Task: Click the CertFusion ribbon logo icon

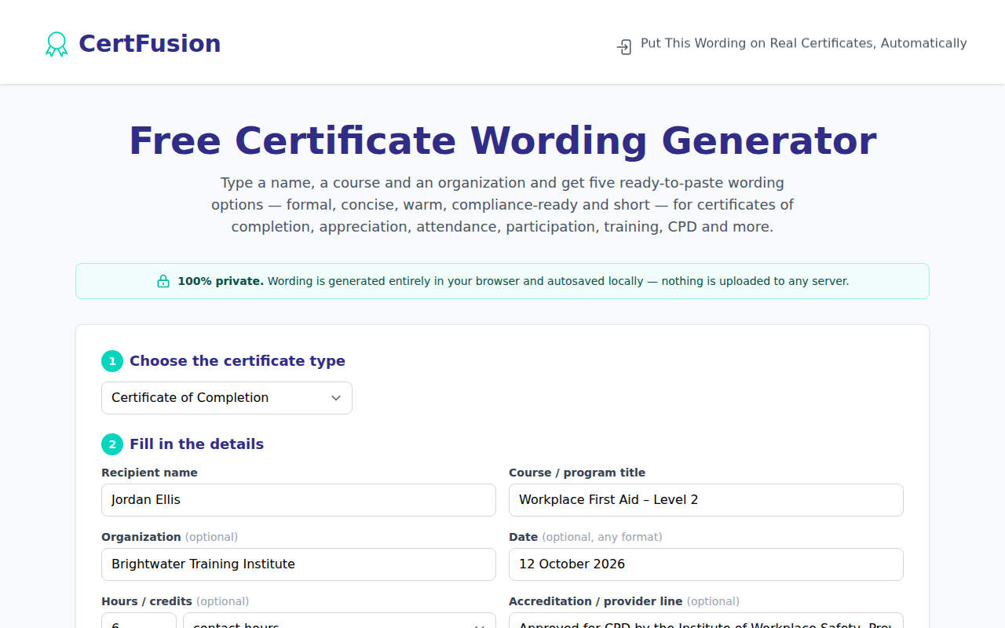Action: pyautogui.click(x=57, y=44)
